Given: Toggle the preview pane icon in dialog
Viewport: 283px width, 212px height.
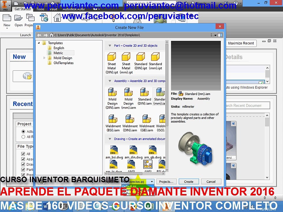Looking at the screenshot, I should click(220, 35).
